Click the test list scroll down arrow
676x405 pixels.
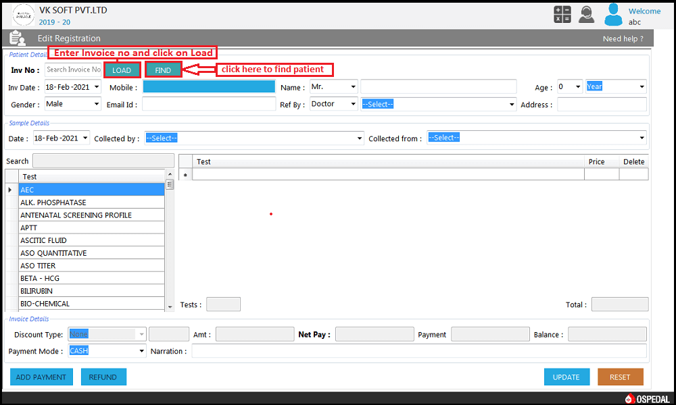170,307
